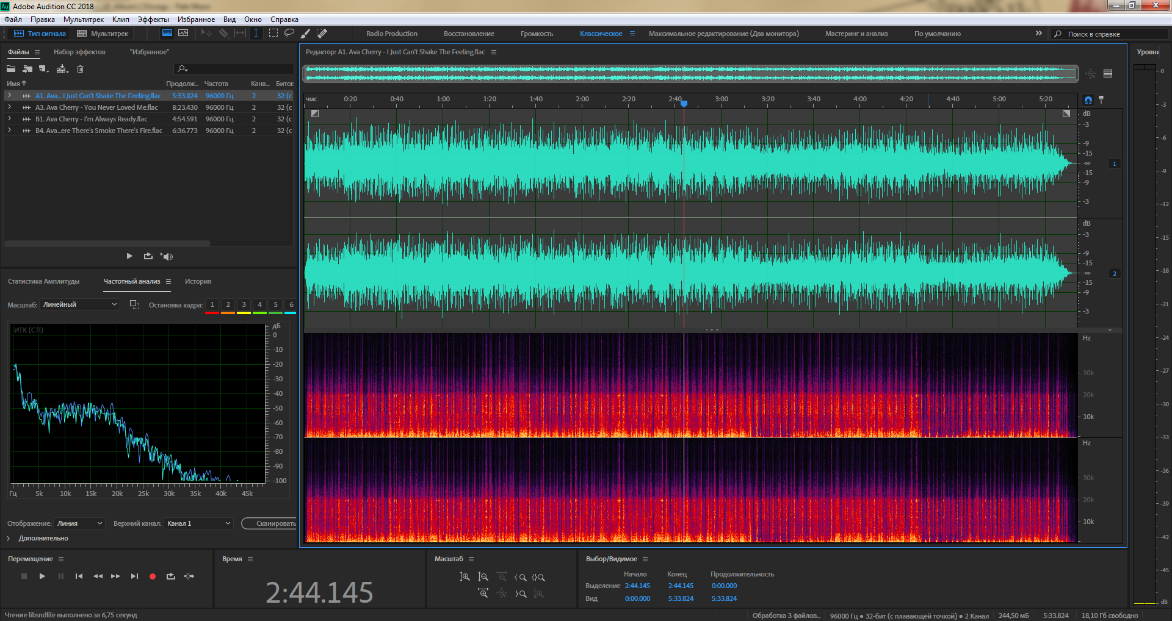1172x621 pixels.
Task: Open the "Избранное" panel tab
Action: click(x=149, y=52)
